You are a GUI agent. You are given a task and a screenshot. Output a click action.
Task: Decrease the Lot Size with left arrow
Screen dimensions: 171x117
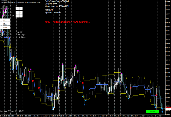click(x=17, y=9)
